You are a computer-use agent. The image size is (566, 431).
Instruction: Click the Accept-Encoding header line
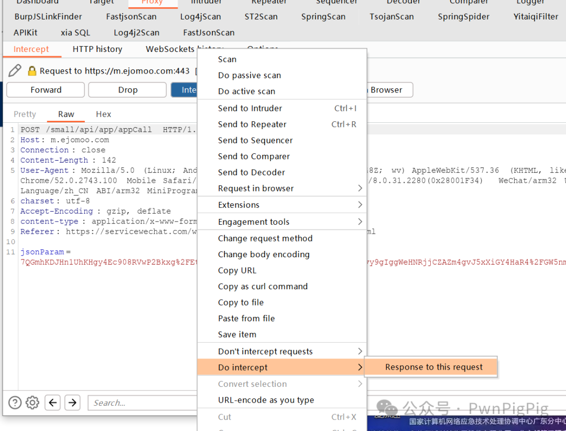coord(95,211)
